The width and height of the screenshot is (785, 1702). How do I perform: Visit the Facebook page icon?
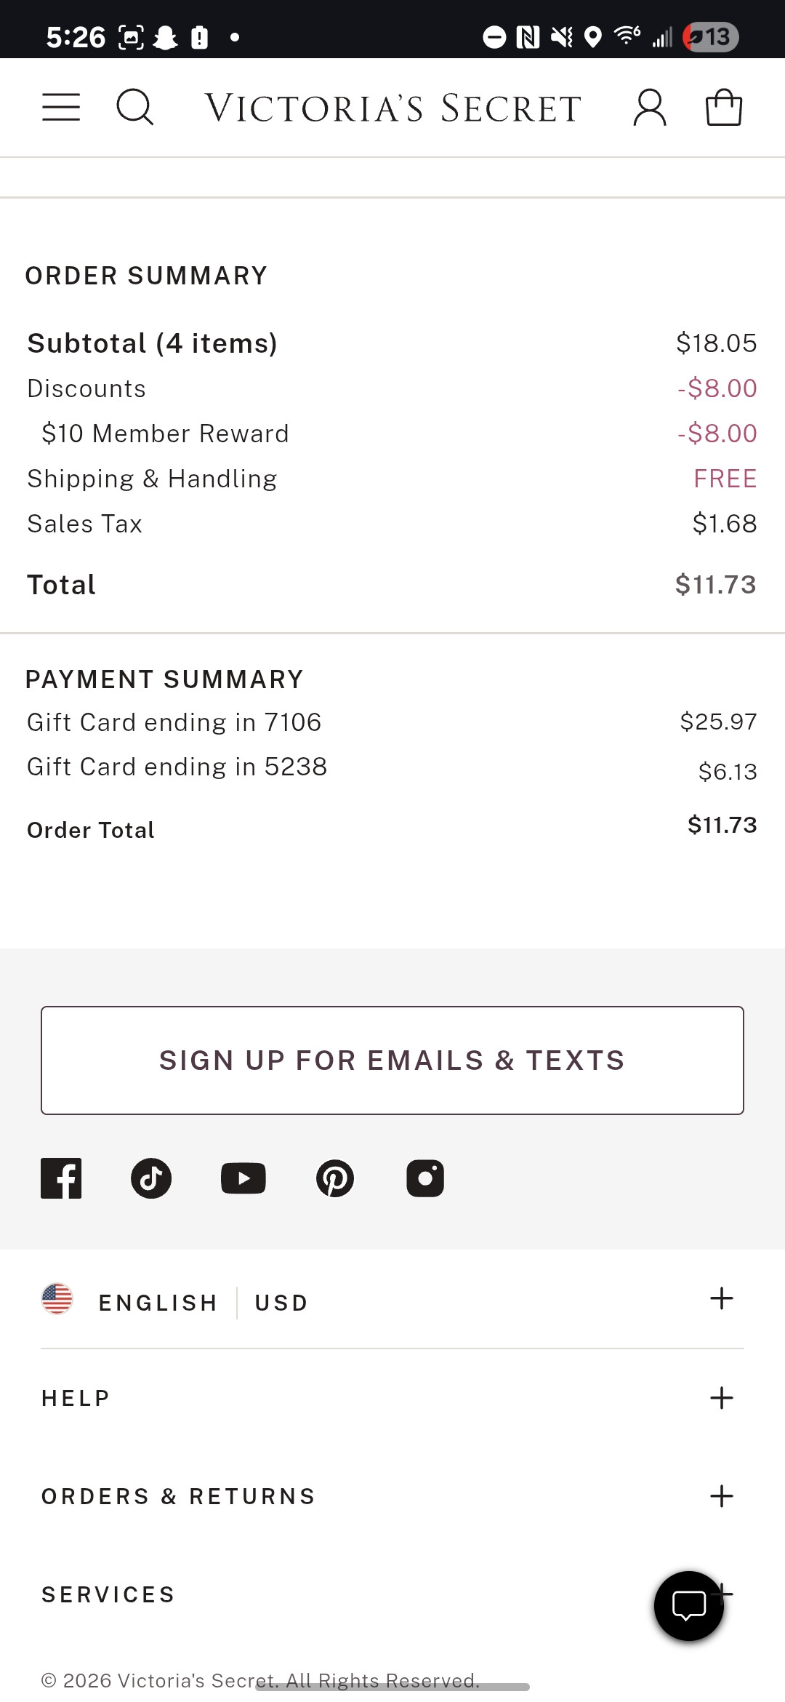click(x=61, y=1178)
